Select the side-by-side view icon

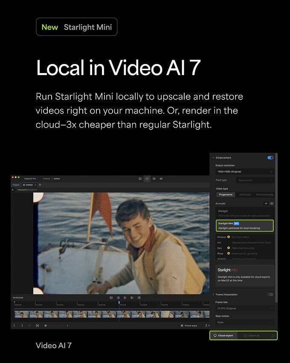pos(161,179)
